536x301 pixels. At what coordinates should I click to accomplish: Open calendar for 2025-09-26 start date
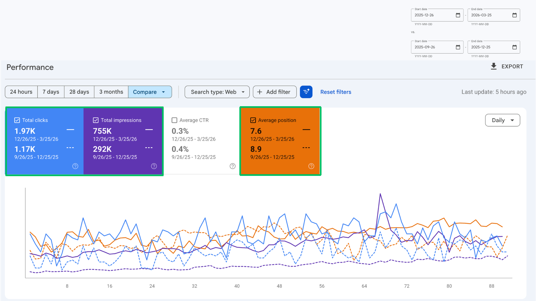coord(458,47)
